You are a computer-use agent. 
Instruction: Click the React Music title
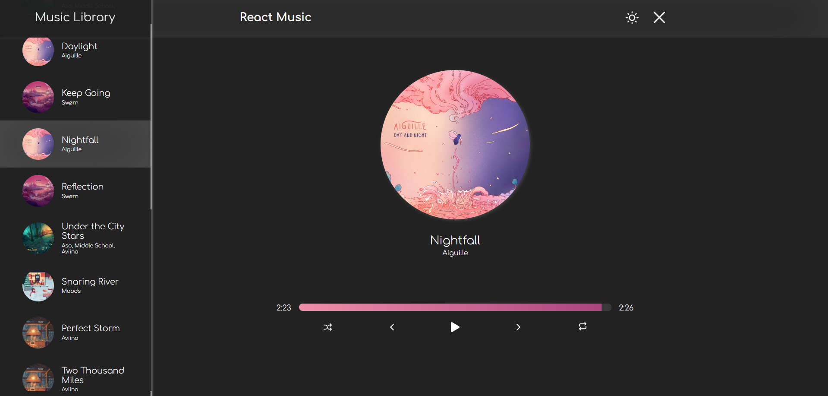pos(275,17)
